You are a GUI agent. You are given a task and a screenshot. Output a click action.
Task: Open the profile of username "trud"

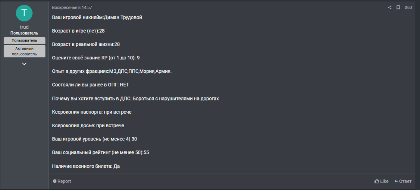(24, 27)
